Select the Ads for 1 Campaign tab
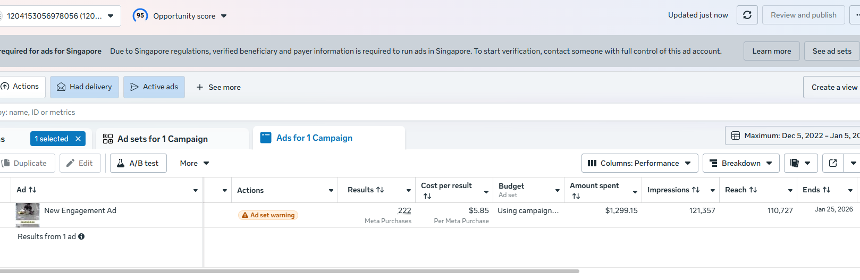 point(314,138)
